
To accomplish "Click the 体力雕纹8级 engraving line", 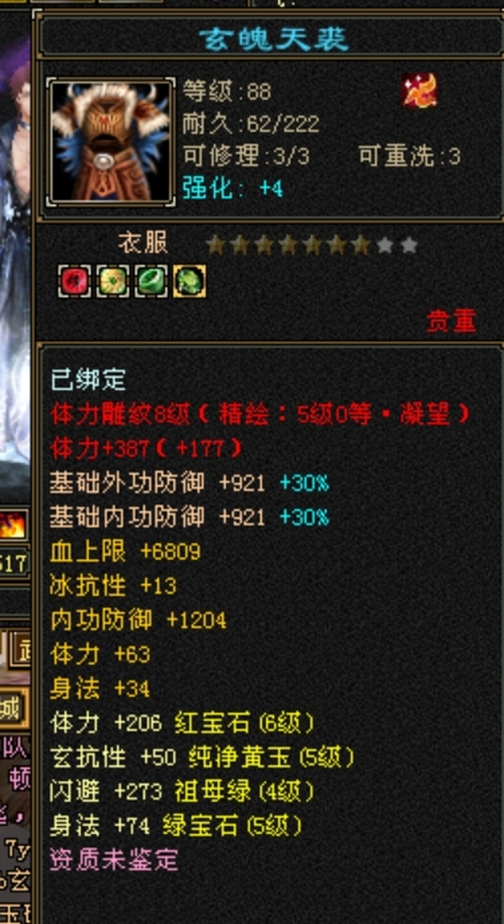I will 260,414.
